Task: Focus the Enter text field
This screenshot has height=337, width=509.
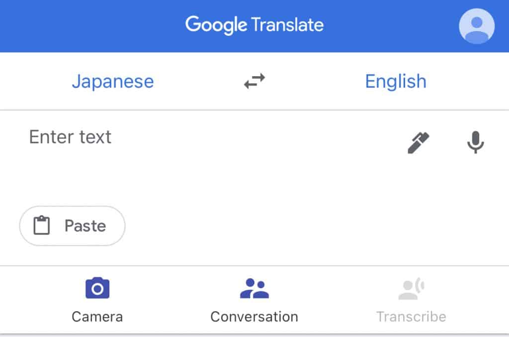Action: [70, 137]
